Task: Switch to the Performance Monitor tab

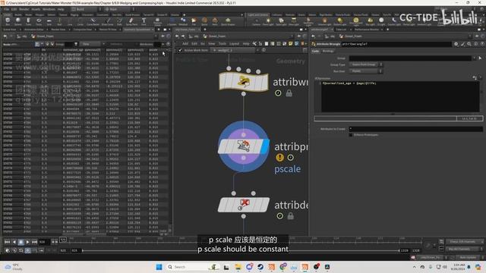Action: [367, 30]
